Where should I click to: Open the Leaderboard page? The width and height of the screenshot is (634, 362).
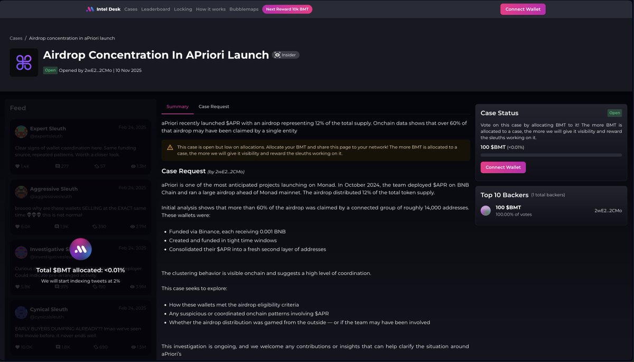click(x=155, y=9)
